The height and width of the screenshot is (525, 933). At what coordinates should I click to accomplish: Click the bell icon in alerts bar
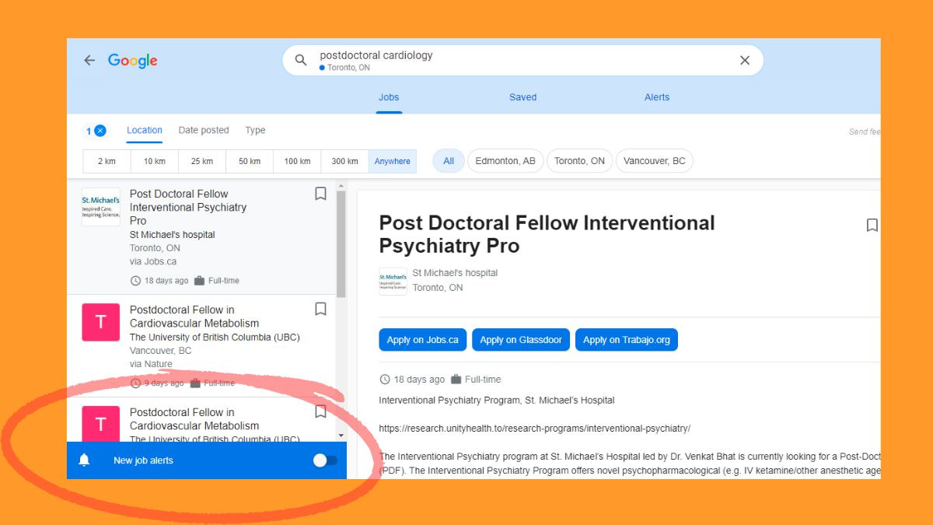(84, 460)
